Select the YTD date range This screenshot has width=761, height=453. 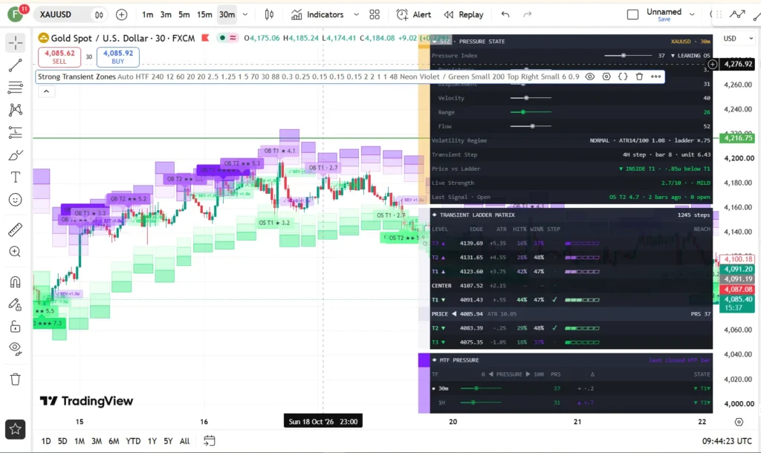point(133,441)
